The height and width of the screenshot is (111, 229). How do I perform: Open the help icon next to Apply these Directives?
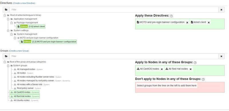[171, 16]
